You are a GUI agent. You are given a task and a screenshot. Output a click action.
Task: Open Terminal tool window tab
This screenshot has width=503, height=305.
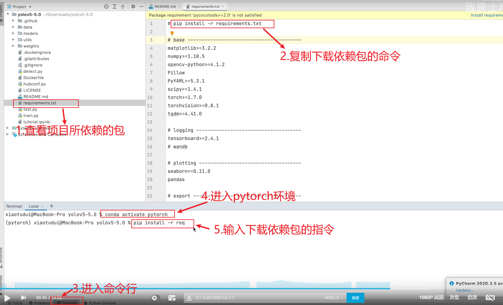(67, 303)
